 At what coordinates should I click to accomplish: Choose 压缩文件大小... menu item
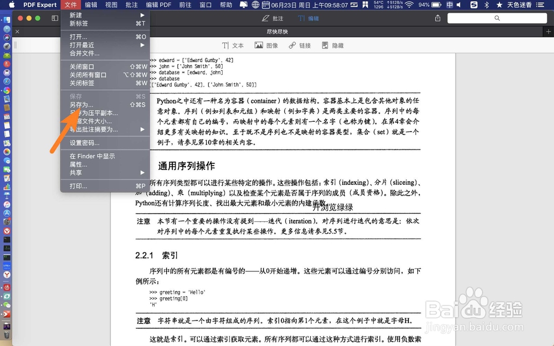pyautogui.click(x=105, y=121)
